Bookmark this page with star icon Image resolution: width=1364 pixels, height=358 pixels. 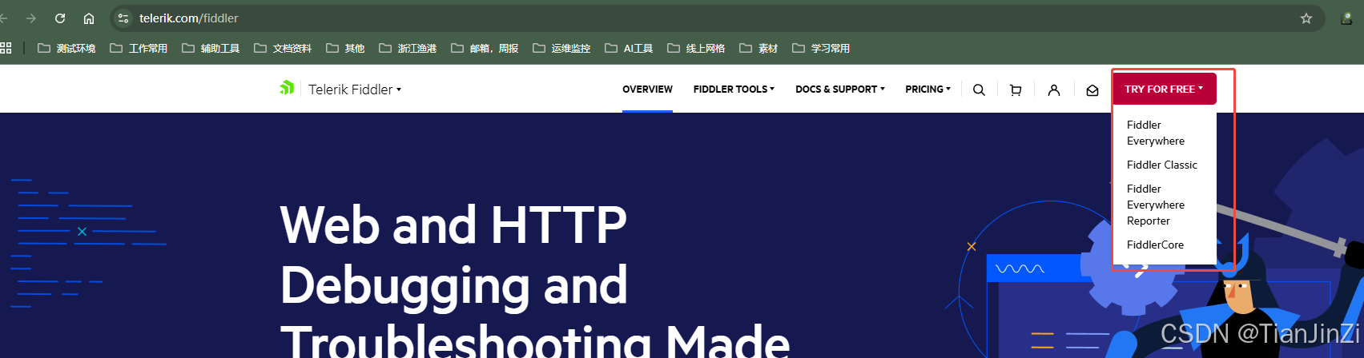click(x=1306, y=18)
